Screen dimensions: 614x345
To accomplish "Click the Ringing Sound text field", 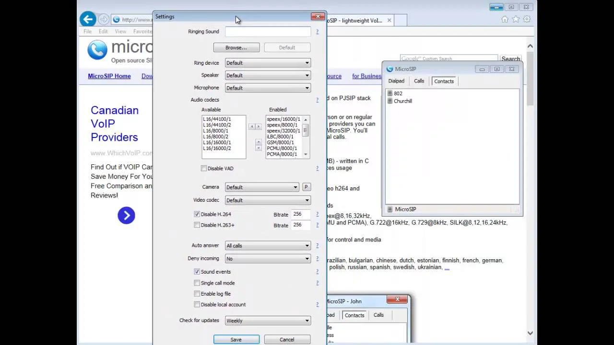I will coord(268,32).
